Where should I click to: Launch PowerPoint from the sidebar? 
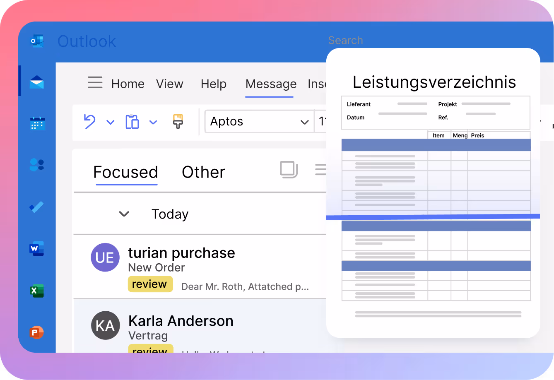pyautogui.click(x=37, y=332)
